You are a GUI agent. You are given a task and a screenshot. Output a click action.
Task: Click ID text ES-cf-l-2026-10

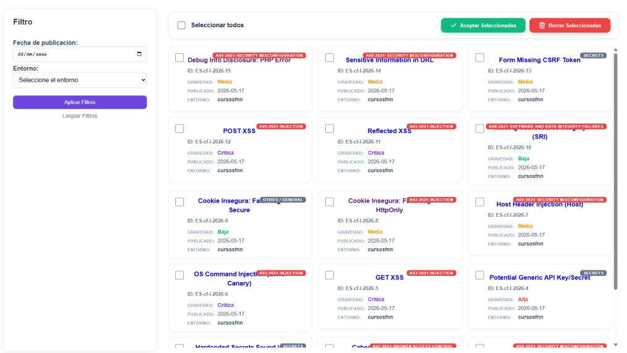click(x=510, y=147)
